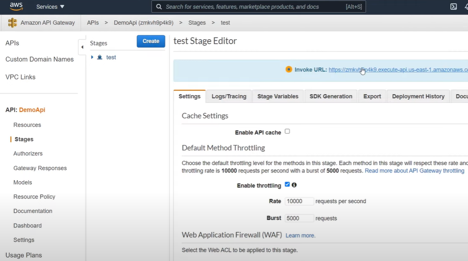This screenshot has width=468, height=261.
Task: Click the AWS logo home icon
Action: pyautogui.click(x=16, y=6)
